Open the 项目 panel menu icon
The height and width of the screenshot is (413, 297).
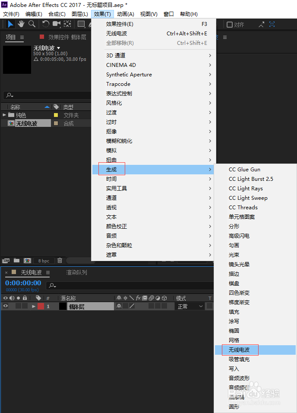tap(22, 38)
